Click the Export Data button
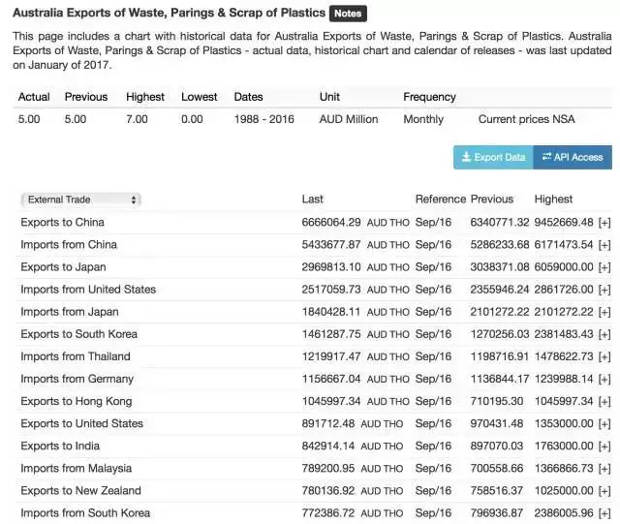Viewport: 620px width, 524px height. coord(493,158)
